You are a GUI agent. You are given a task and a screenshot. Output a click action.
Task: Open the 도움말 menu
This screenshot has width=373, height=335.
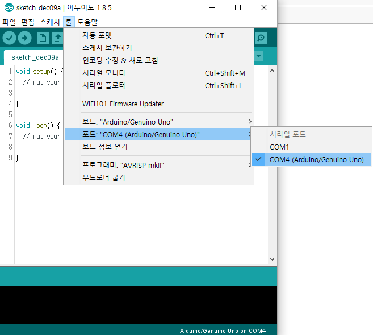tap(87, 22)
